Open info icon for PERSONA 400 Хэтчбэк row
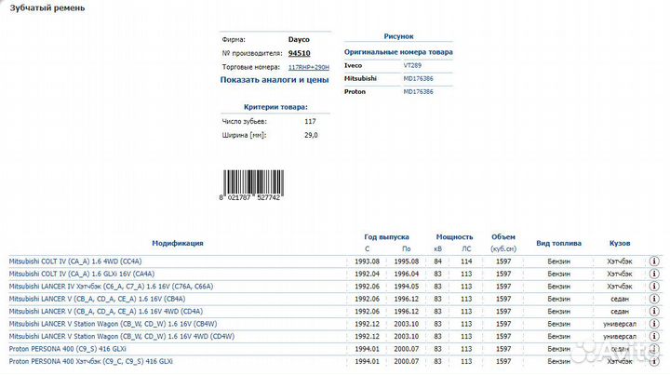Screen dimensions: 670x375 click(x=654, y=359)
